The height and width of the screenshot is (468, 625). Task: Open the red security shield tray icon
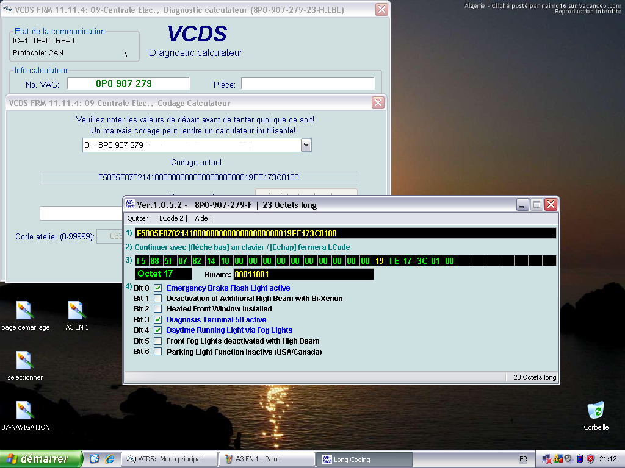click(x=591, y=459)
